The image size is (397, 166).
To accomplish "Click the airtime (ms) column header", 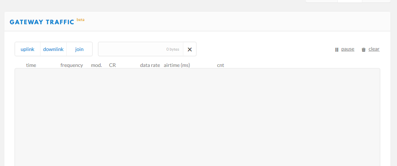I will [177, 65].
